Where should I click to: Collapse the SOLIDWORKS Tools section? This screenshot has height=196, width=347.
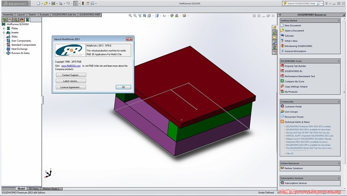[x=339, y=61]
